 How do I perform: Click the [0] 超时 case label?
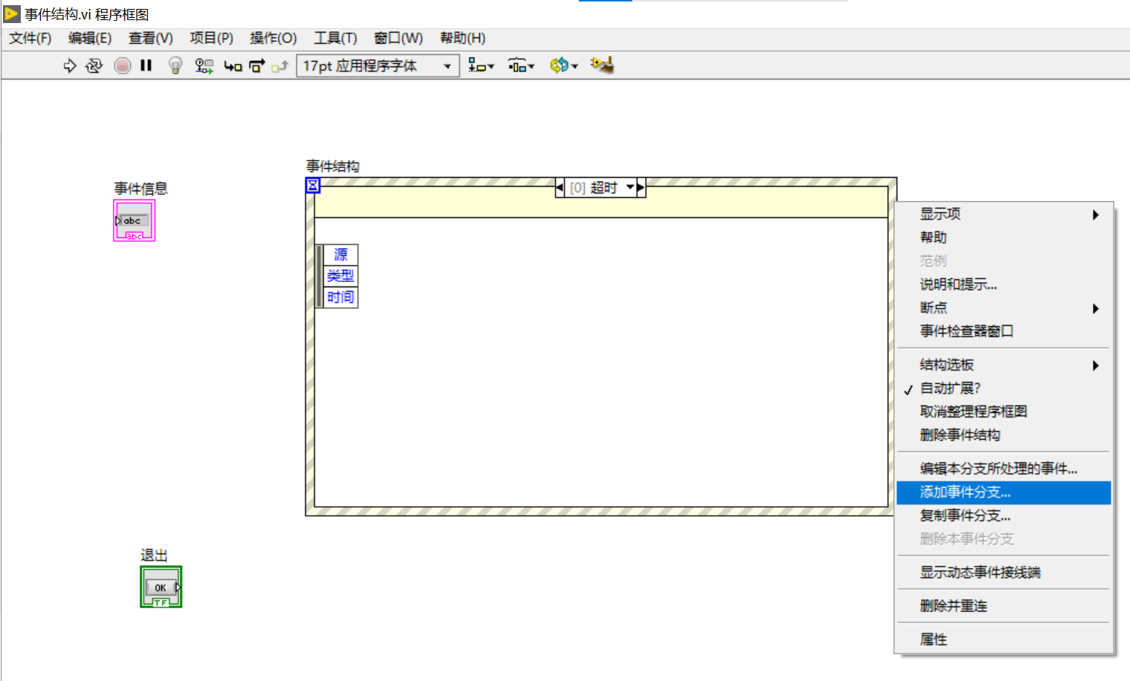click(x=594, y=188)
